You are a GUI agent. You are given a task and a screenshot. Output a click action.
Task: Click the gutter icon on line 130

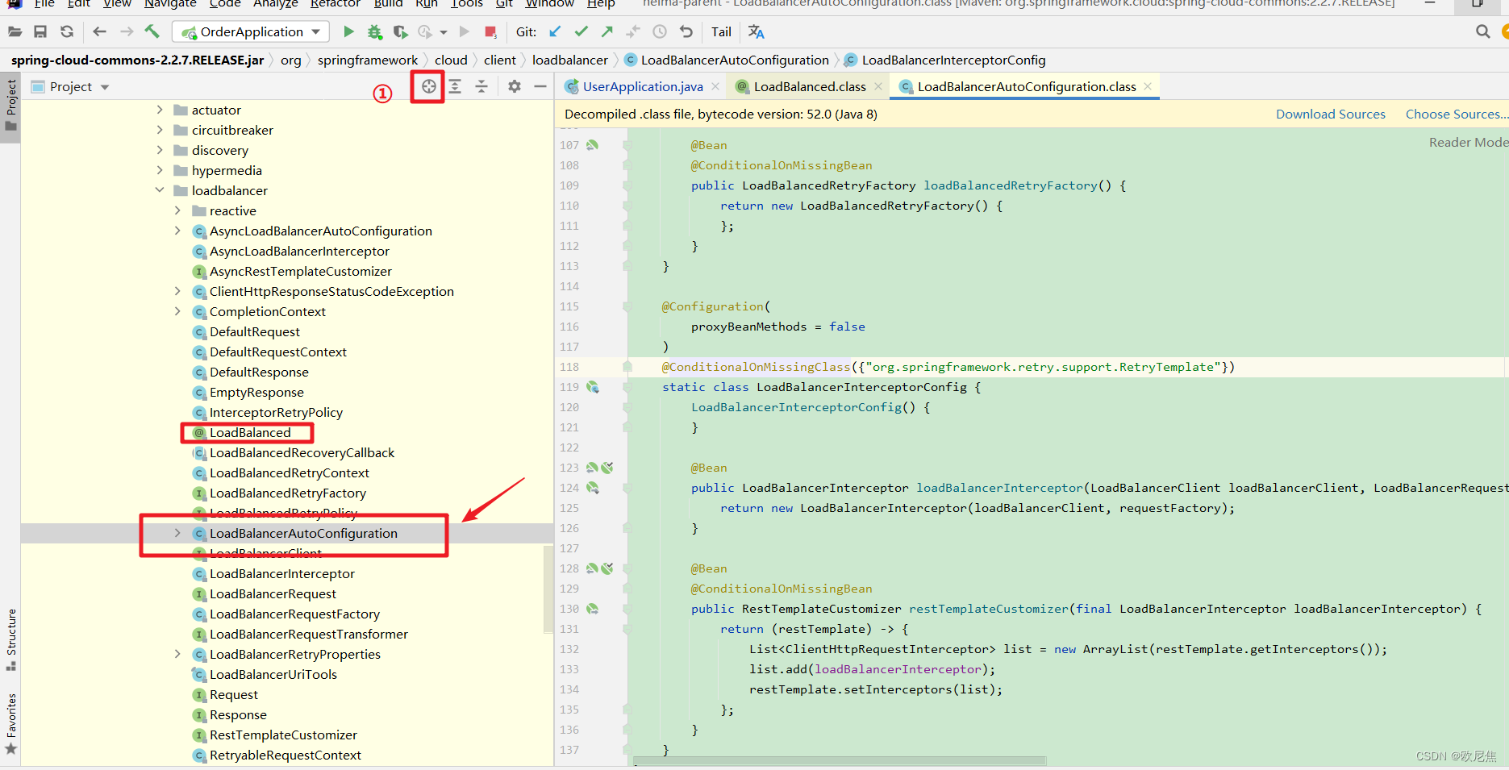pyautogui.click(x=592, y=609)
